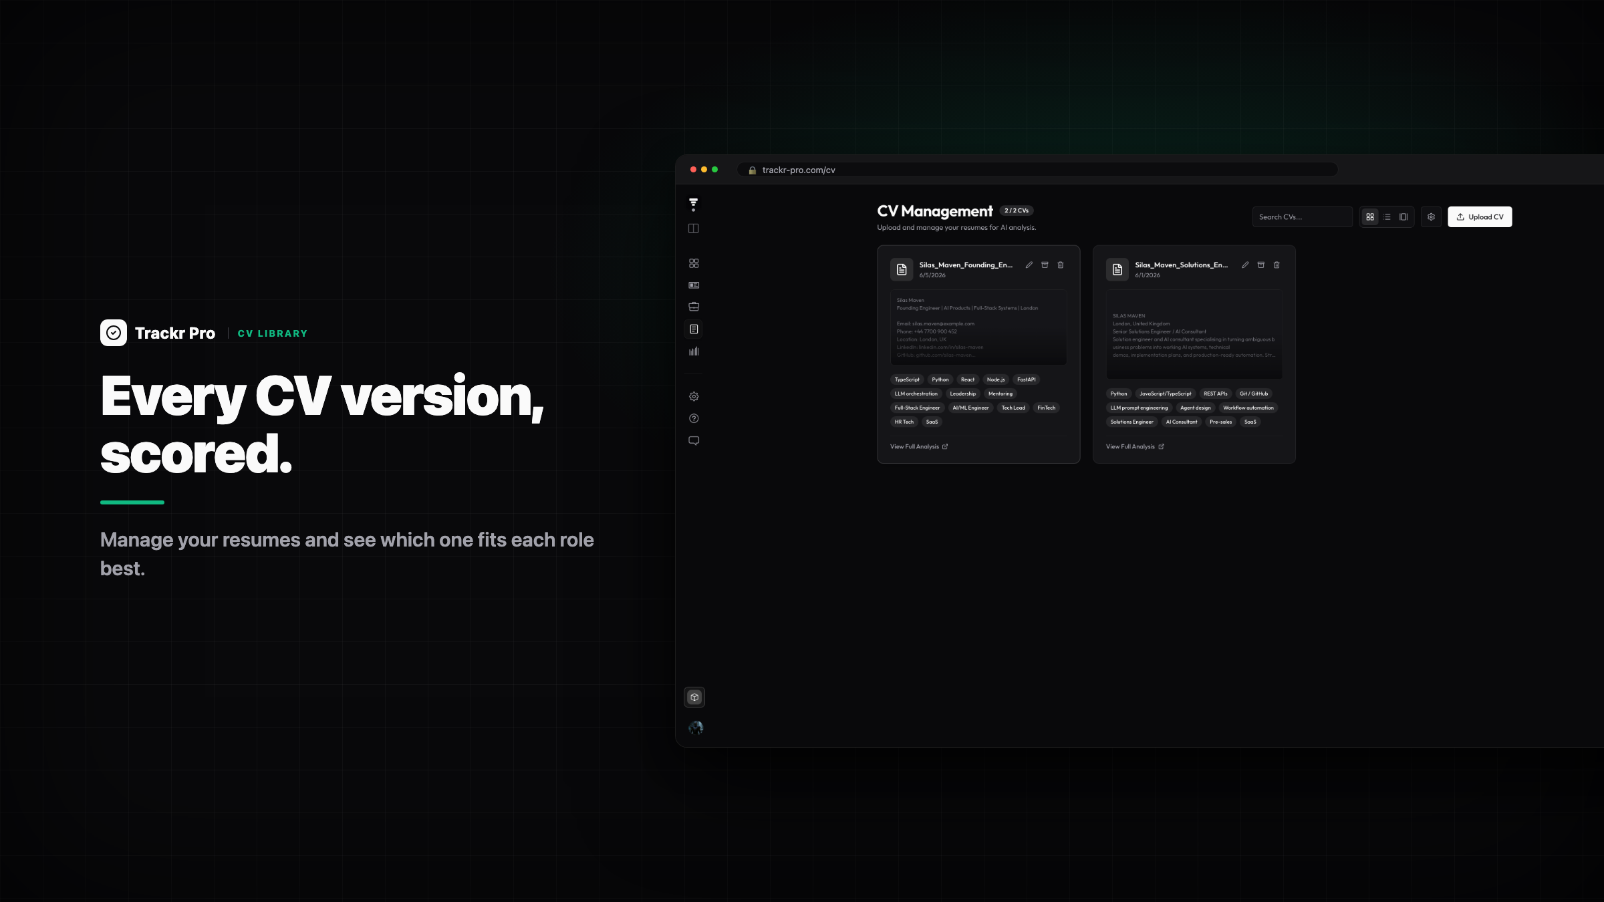The height and width of the screenshot is (902, 1604).
Task: Open CV page settings gear next to Upload
Action: click(1431, 217)
